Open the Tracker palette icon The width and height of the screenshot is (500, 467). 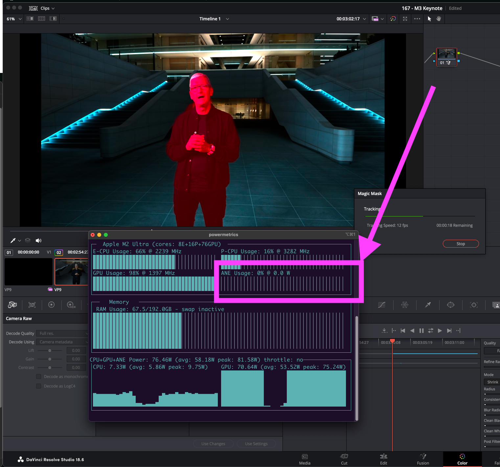point(474,305)
